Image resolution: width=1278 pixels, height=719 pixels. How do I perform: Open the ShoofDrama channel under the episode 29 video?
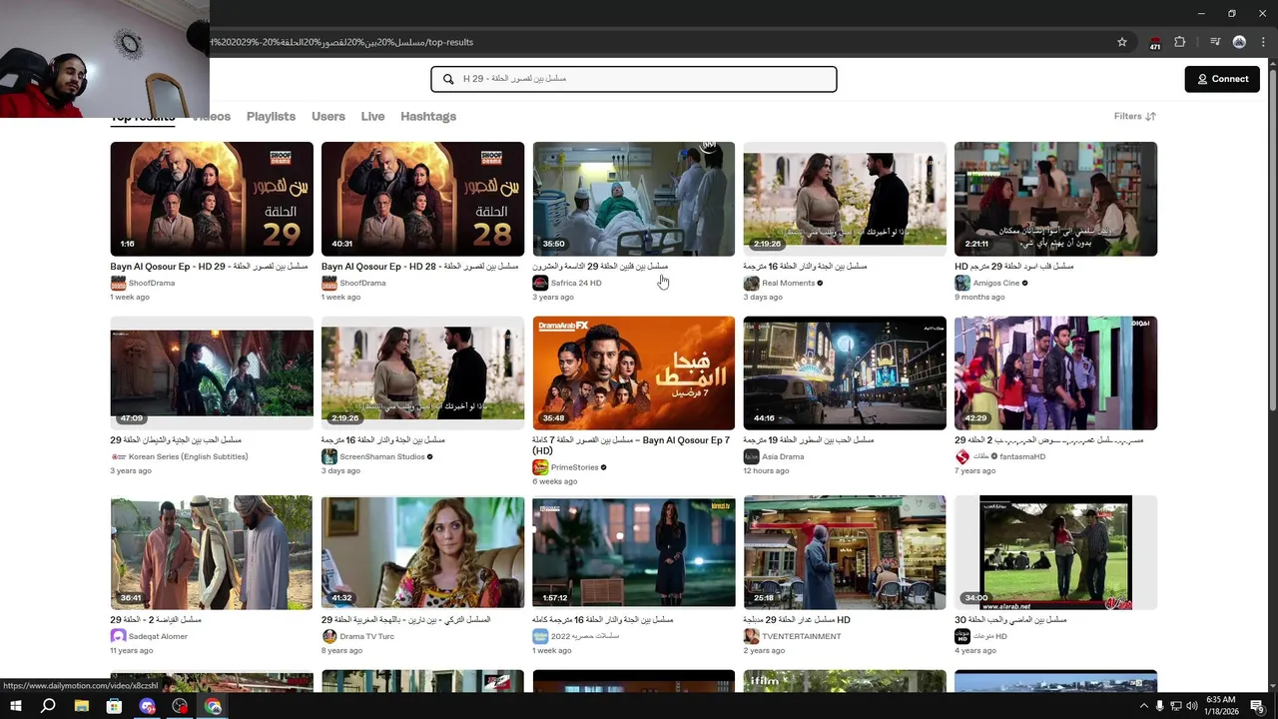coord(152,283)
